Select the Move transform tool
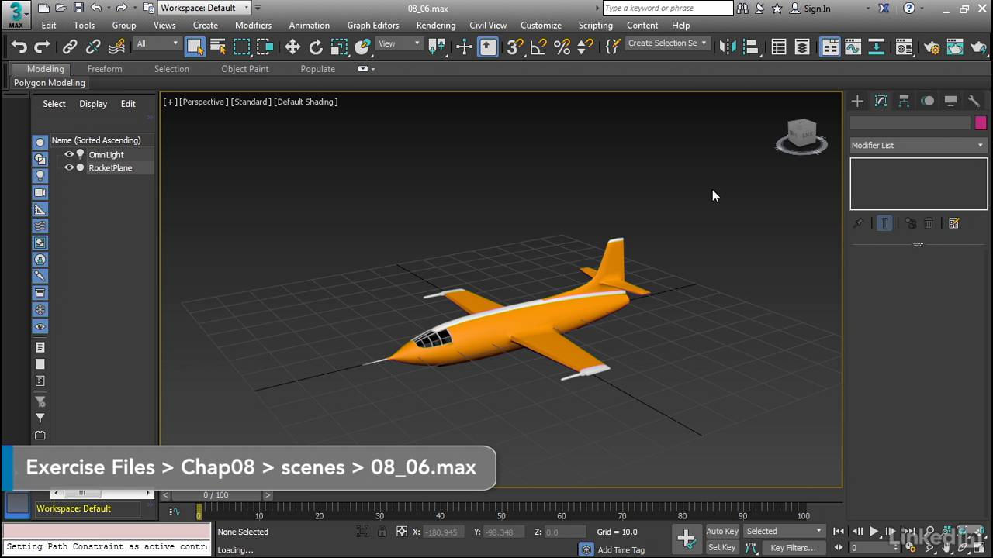Viewport: 993px width, 558px height. tap(292, 47)
